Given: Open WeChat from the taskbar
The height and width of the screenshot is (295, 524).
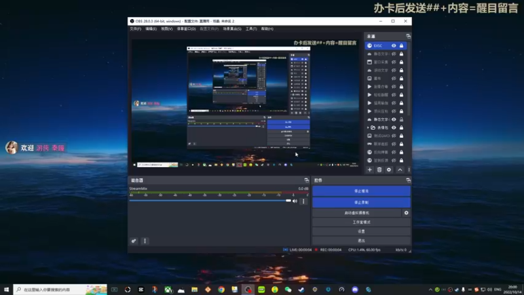Looking at the screenshot, I should (x=288, y=290).
